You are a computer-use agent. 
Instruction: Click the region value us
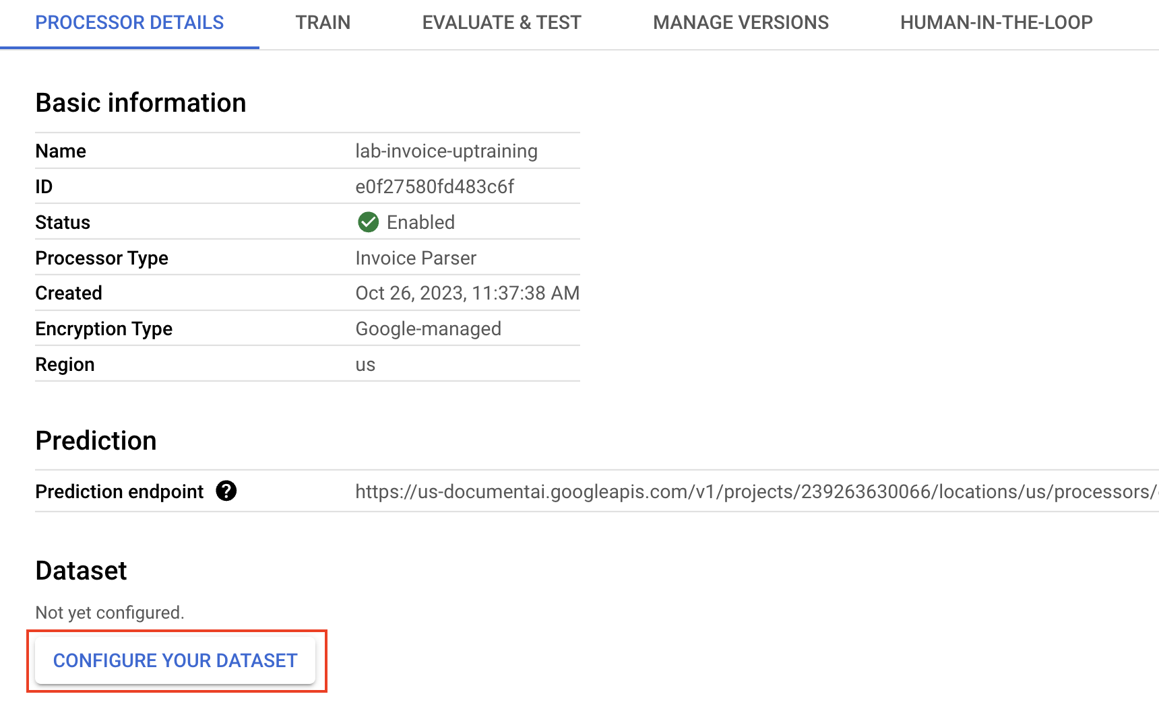click(365, 365)
